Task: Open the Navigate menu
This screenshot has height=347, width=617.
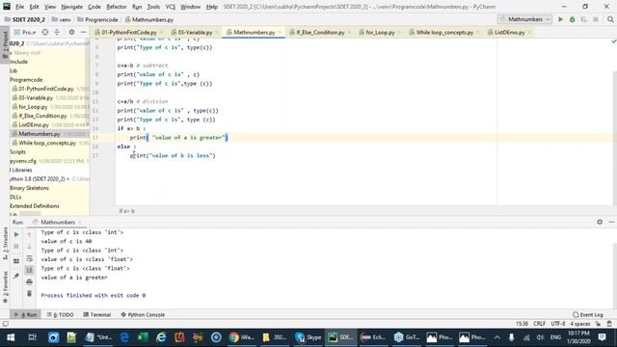Action: 72,7
